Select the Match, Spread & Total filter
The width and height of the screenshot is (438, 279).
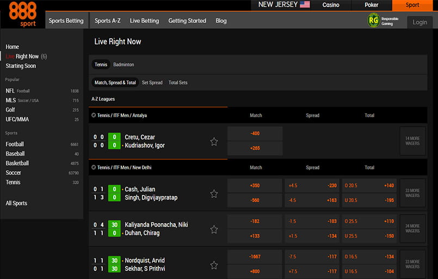pyautogui.click(x=115, y=82)
